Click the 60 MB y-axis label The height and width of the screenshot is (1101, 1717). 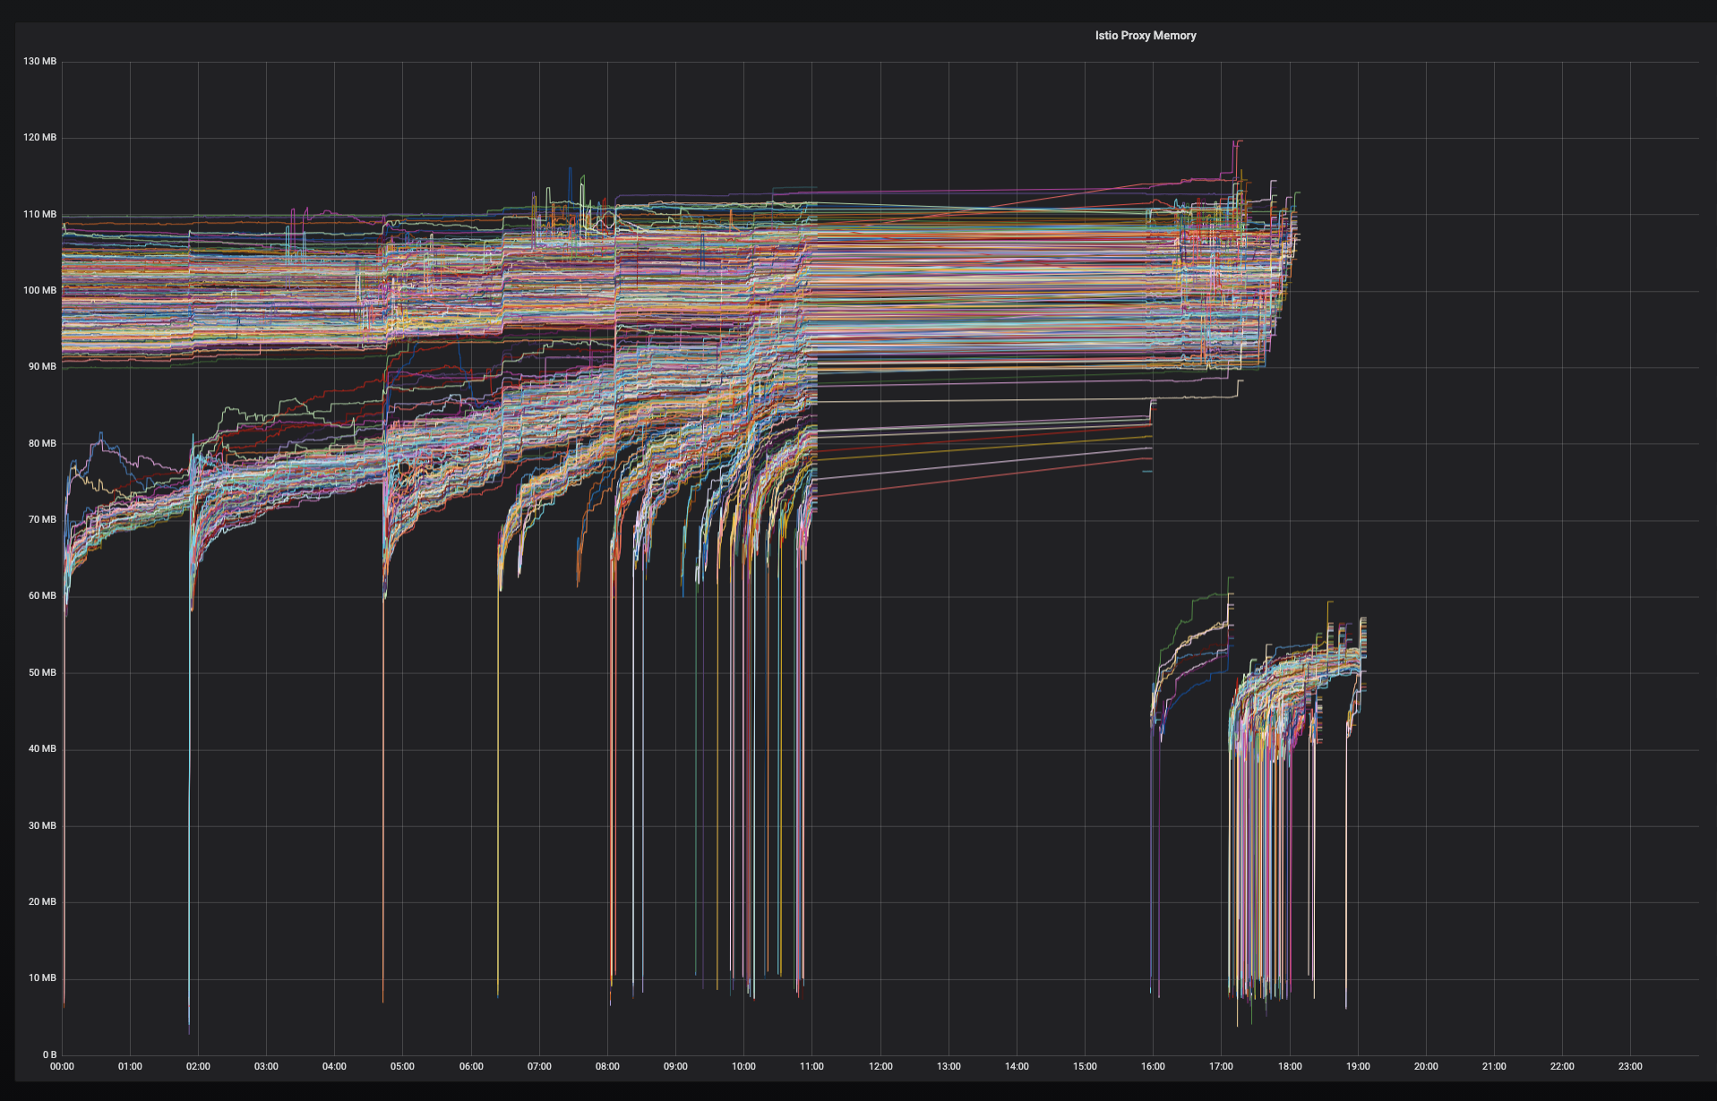point(42,596)
